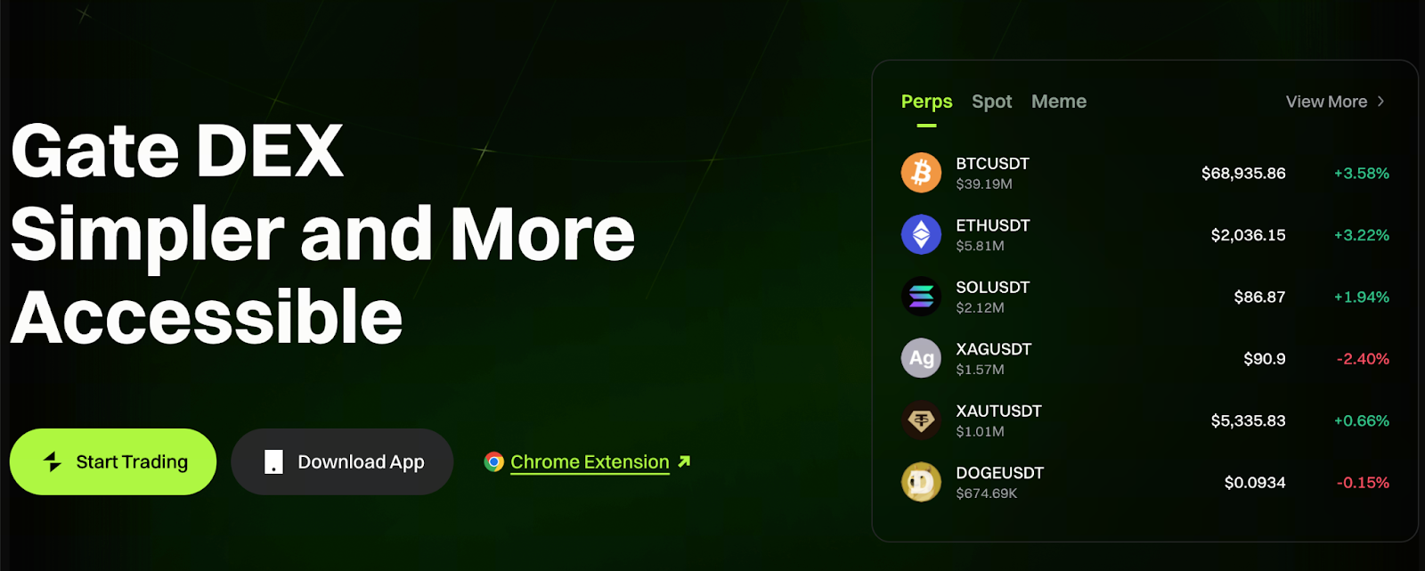Click the Solana coin icon
The image size is (1425, 571).
pyautogui.click(x=921, y=297)
